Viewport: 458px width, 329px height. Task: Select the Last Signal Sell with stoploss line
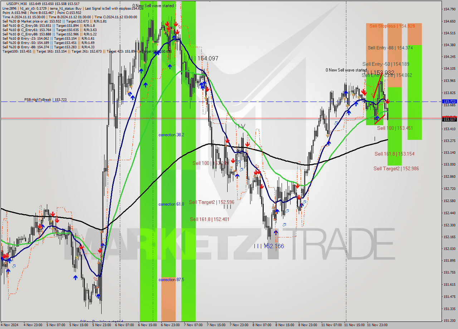[114, 8]
